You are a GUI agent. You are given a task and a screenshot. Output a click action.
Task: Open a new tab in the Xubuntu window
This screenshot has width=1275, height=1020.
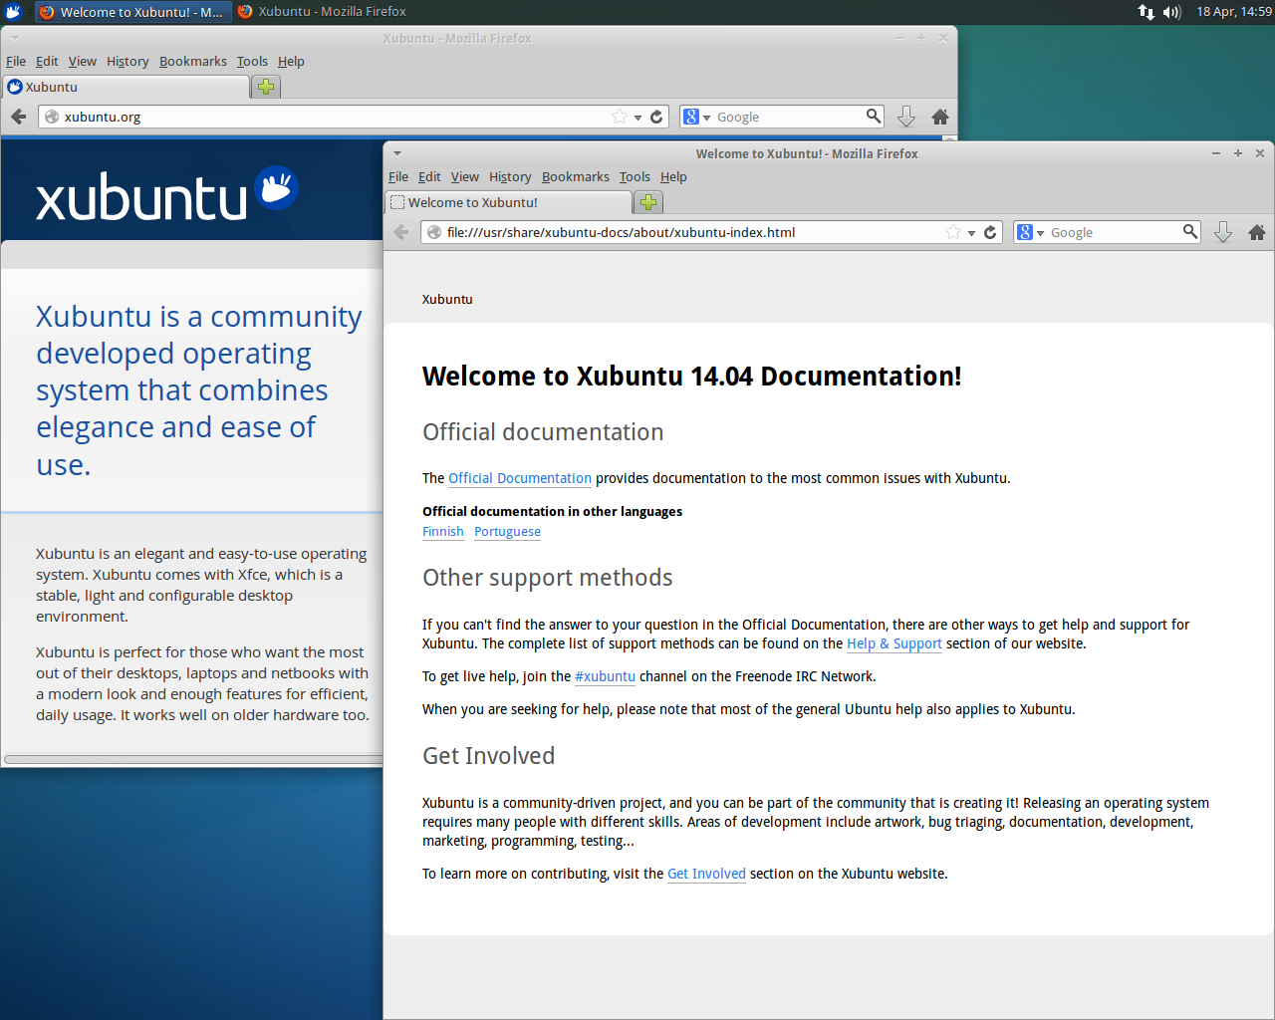tap(266, 87)
